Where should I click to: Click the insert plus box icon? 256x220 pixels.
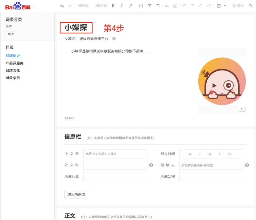(x=219, y=6)
